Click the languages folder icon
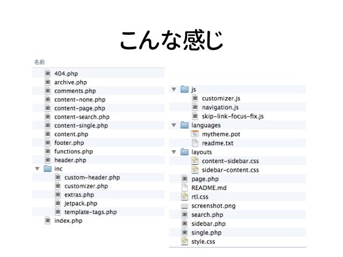Viewport: 343px width, 257px height. [x=184, y=125]
